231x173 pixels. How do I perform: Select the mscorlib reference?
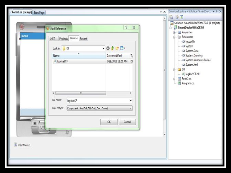[x=190, y=42]
